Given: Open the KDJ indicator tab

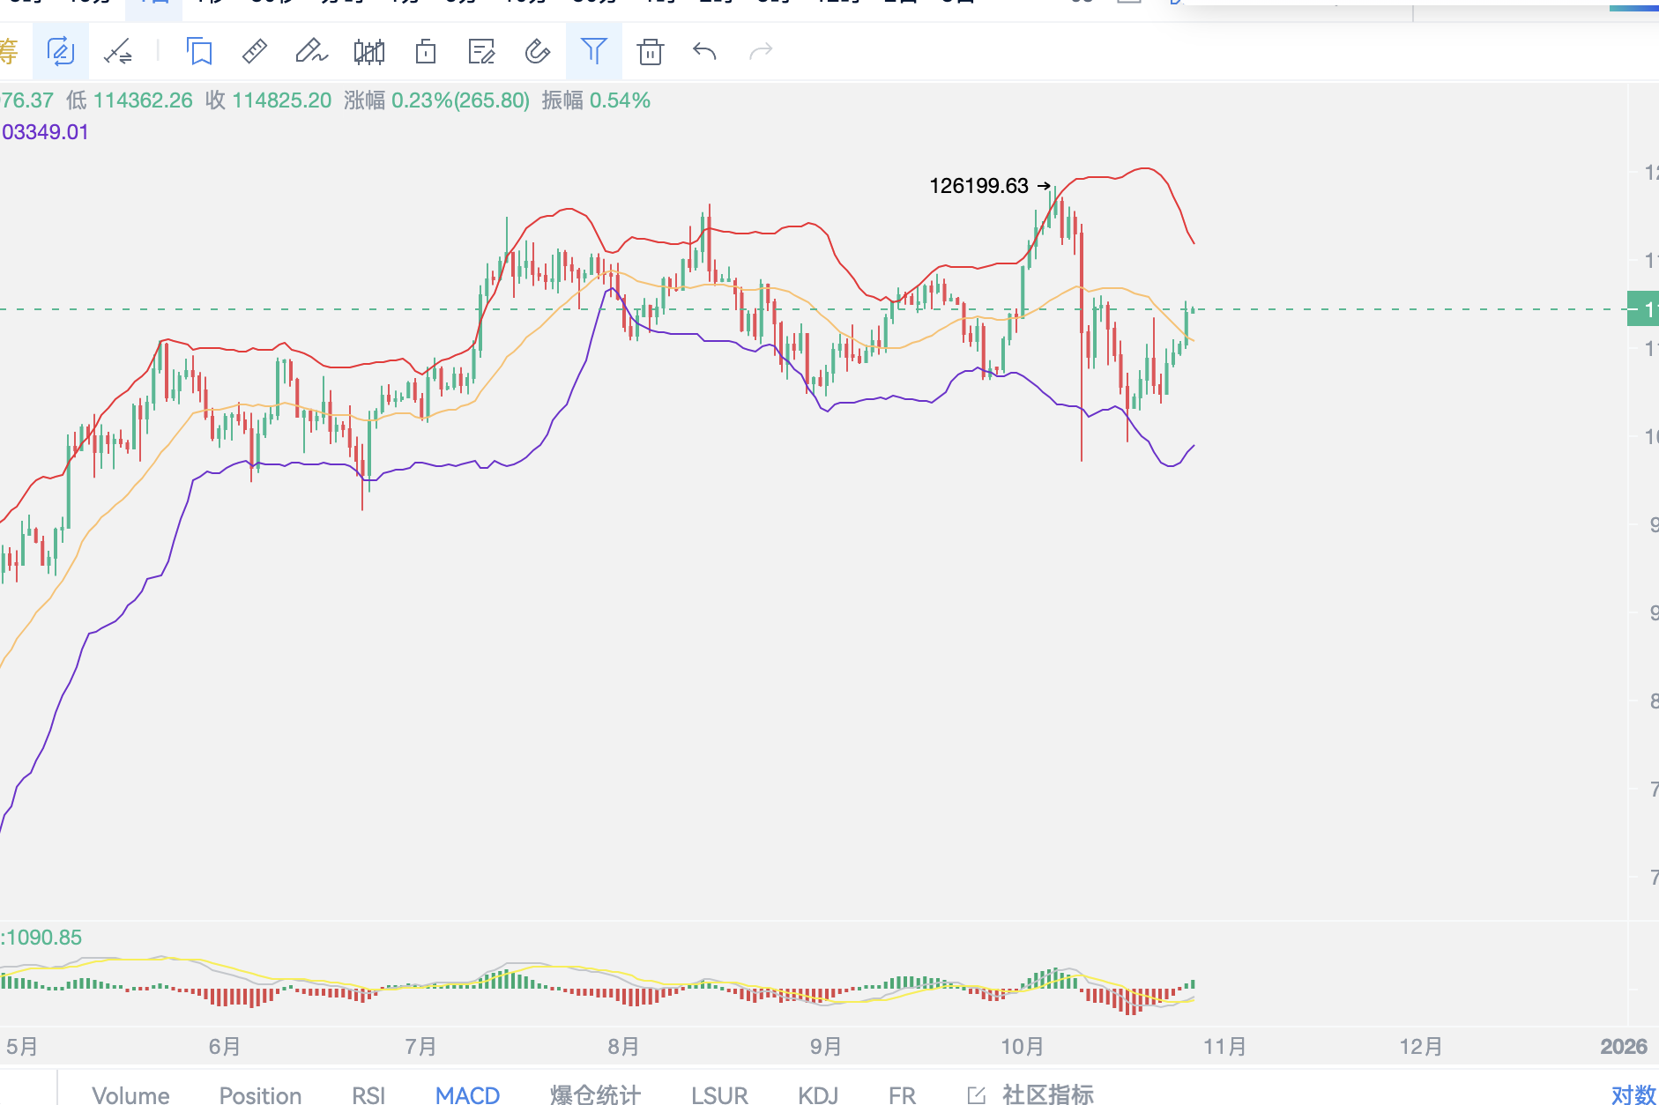Looking at the screenshot, I should click(x=817, y=1094).
